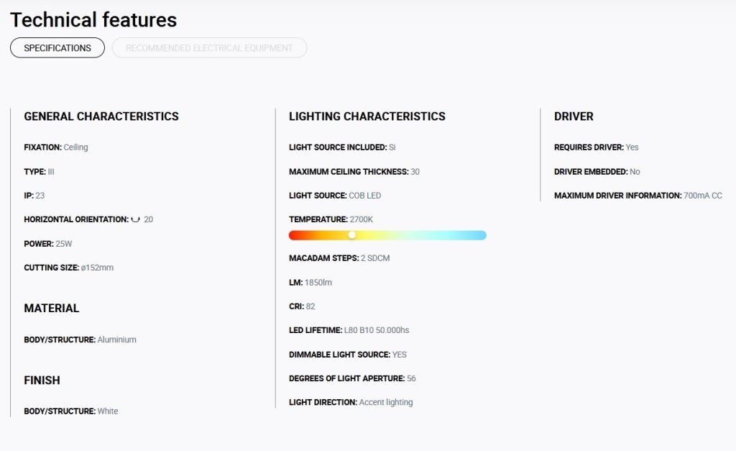Screen dimensions: 736x451
Task: Click the Lighting Characteristics heading
Action: tap(367, 117)
